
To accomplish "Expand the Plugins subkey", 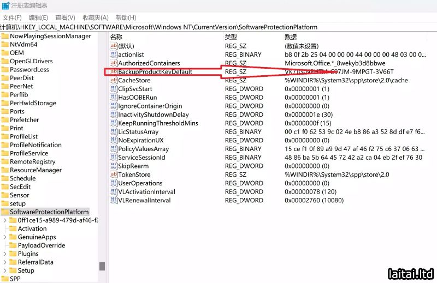I will (5, 254).
